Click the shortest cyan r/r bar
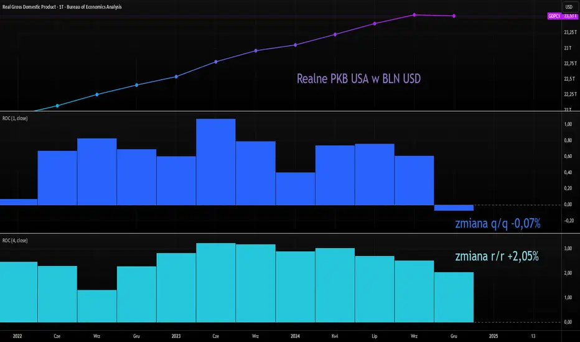Screen dimensions: 580x342 [x=97, y=306]
